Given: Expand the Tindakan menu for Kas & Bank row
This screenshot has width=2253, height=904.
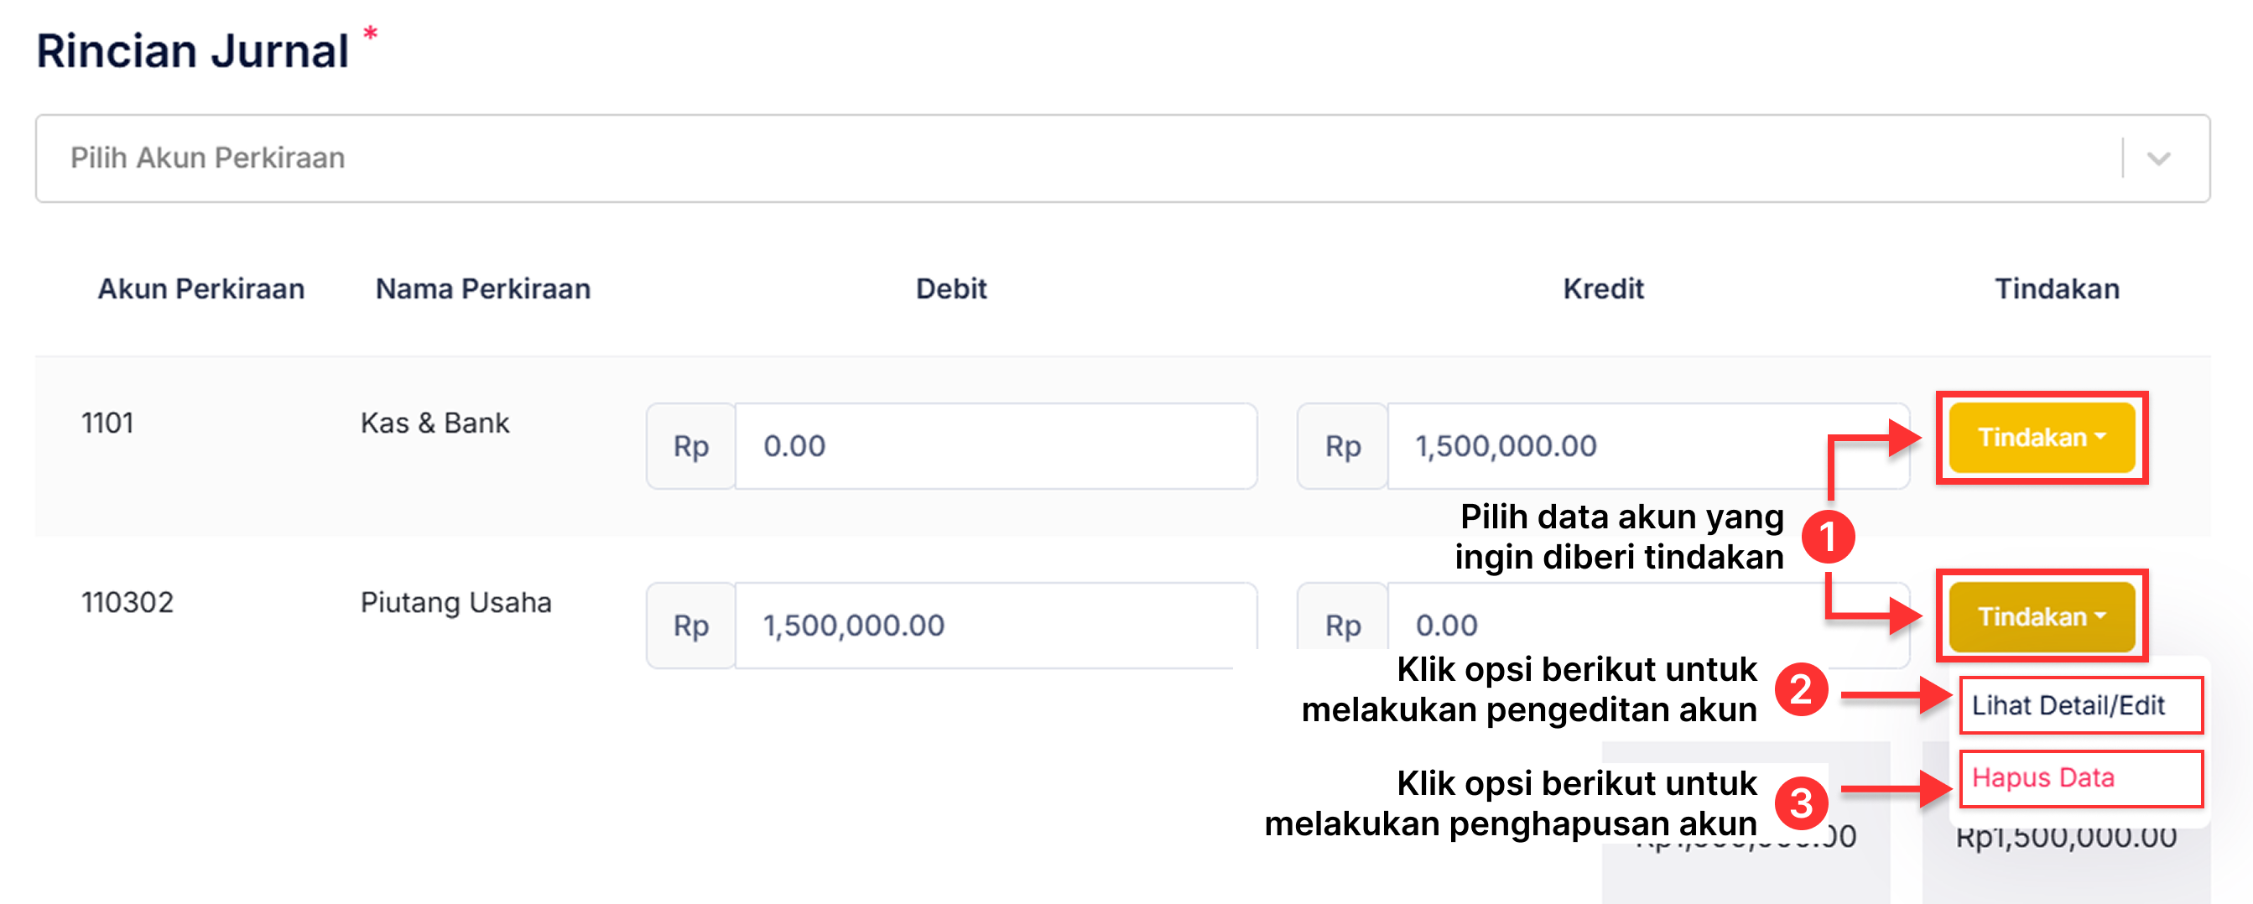Looking at the screenshot, I should 2041,438.
